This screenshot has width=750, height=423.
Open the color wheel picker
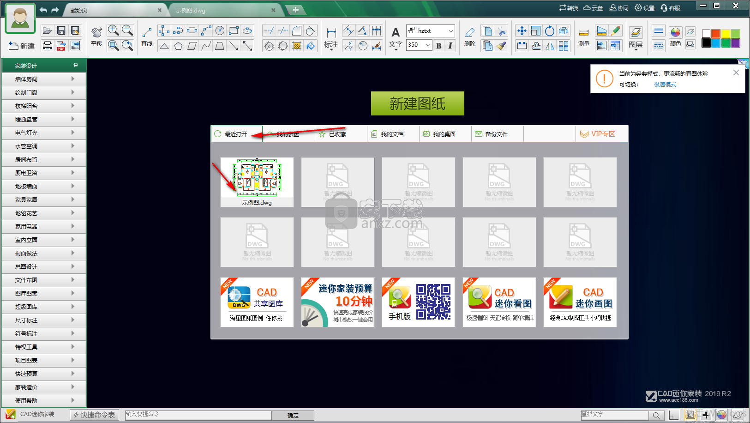(675, 32)
